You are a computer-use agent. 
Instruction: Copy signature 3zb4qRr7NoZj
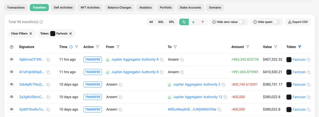point(48,85)
